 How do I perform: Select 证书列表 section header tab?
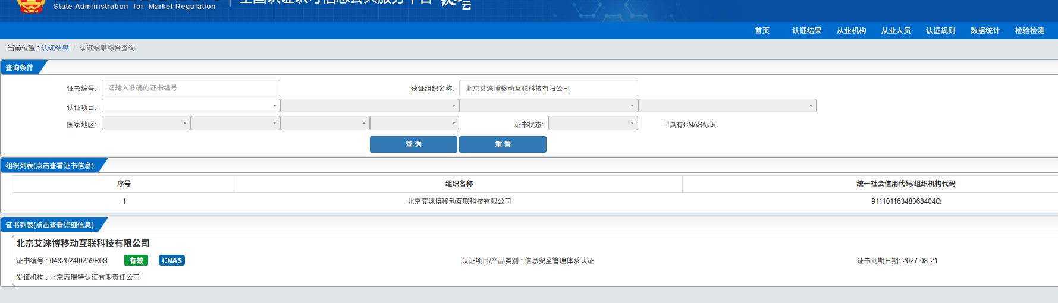point(50,225)
